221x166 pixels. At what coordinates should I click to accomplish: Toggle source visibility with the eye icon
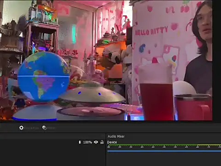pos(96,142)
